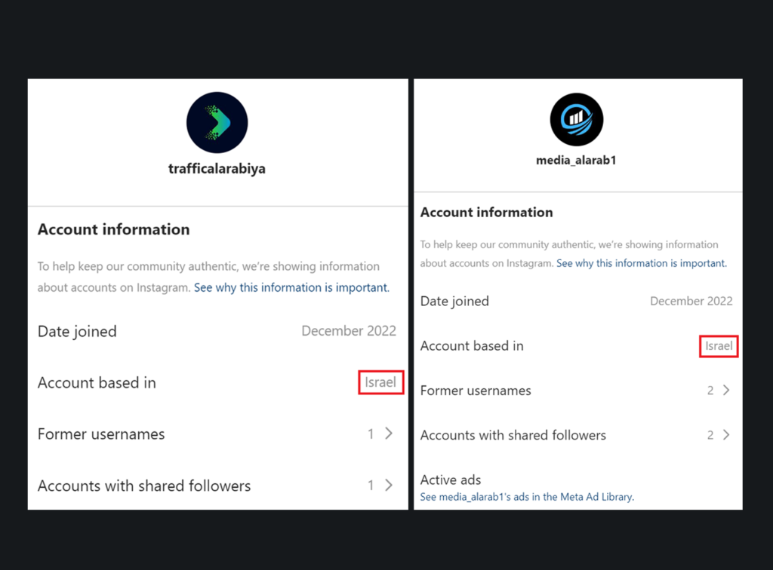This screenshot has width=773, height=570.
Task: Click highlighted Israel value in left panel
Action: pyautogui.click(x=380, y=382)
